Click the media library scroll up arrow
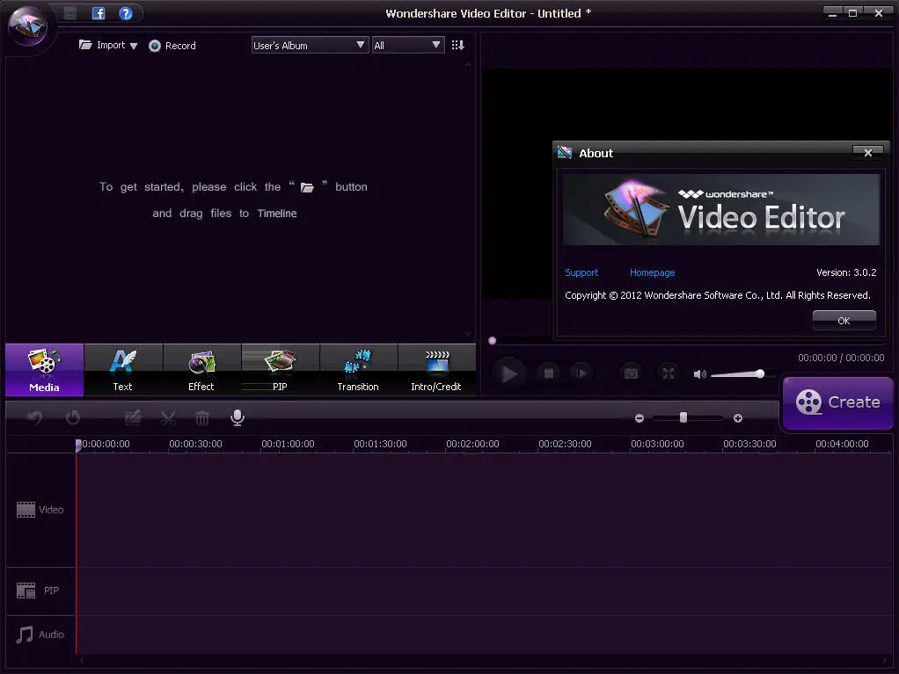 (469, 65)
